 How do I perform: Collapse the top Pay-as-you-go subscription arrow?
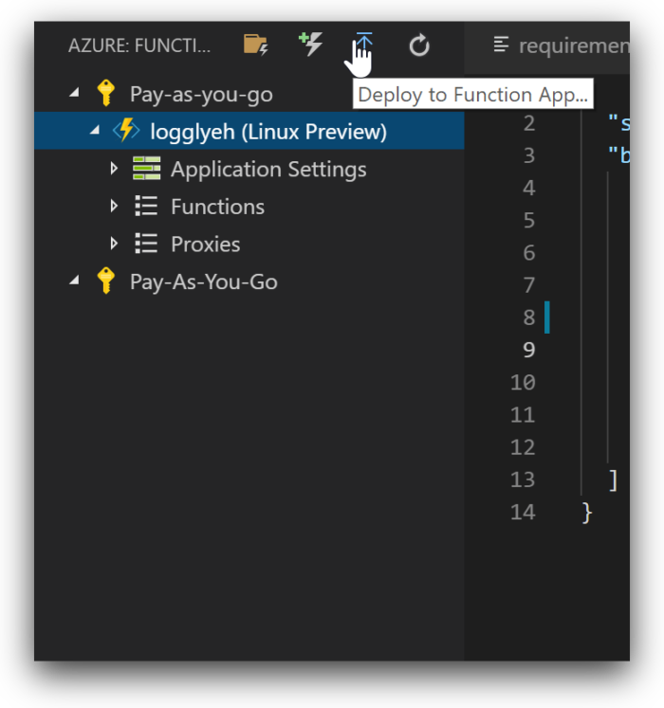tap(75, 94)
